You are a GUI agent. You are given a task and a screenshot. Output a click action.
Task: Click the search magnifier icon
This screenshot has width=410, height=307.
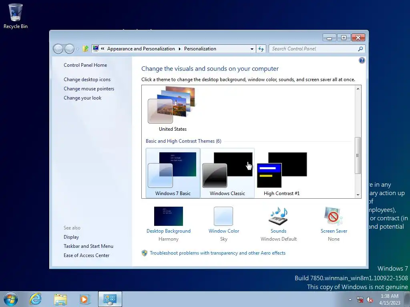click(x=361, y=48)
